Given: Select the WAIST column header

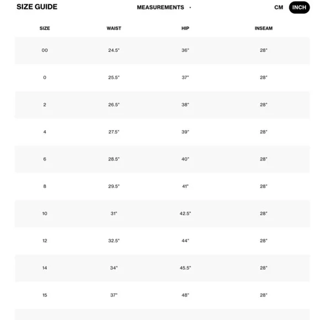Looking at the screenshot, I should 114,28.
